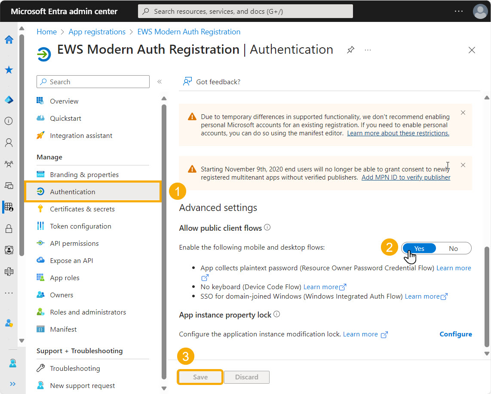Close the Authentication blade

(x=472, y=50)
